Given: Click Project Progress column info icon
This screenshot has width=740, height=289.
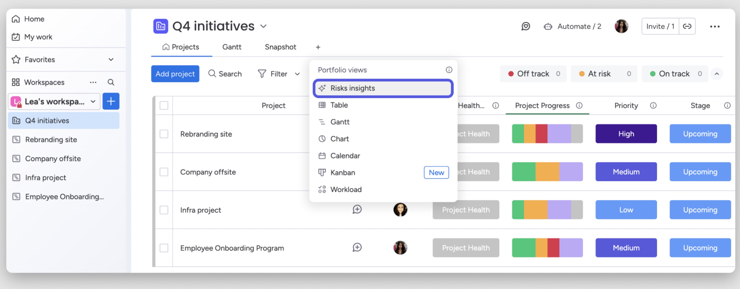Looking at the screenshot, I should (x=579, y=106).
